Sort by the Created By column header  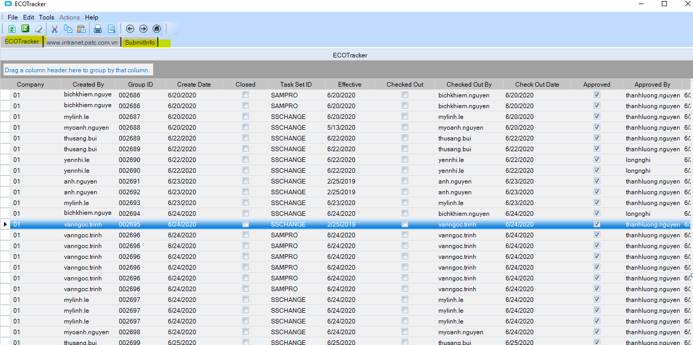coord(88,85)
